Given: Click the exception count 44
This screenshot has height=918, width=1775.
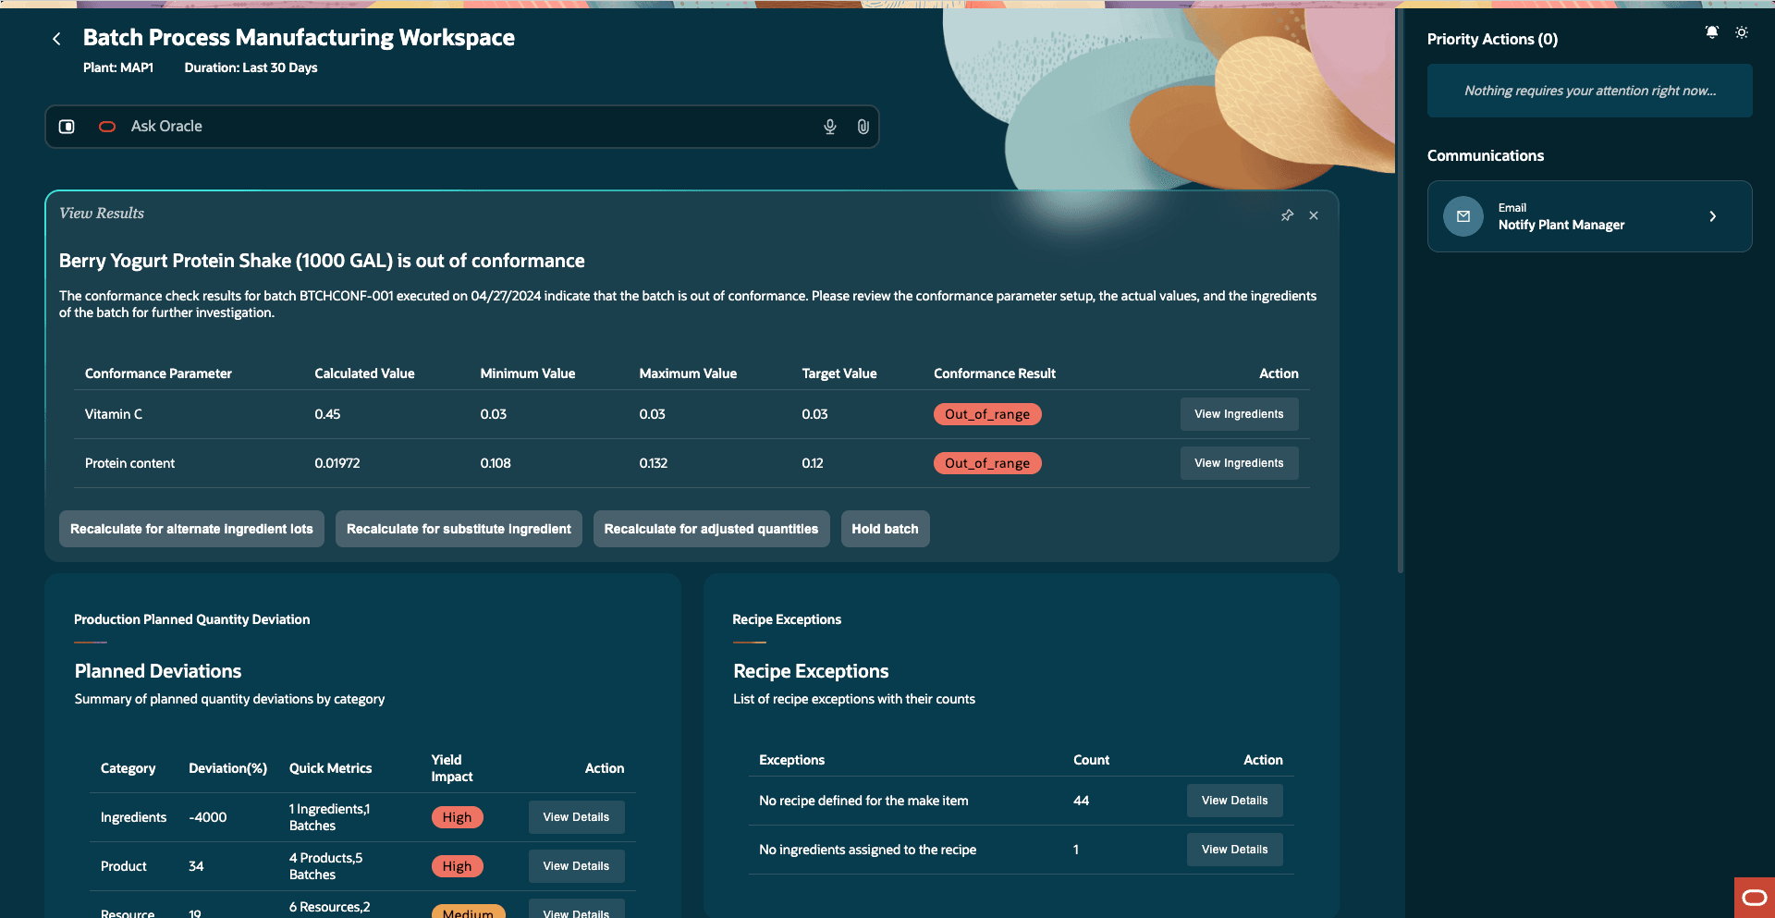Looking at the screenshot, I should pos(1081,801).
